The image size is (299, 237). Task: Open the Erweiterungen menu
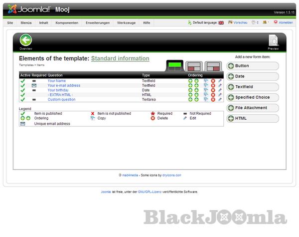pyautogui.click(x=98, y=22)
